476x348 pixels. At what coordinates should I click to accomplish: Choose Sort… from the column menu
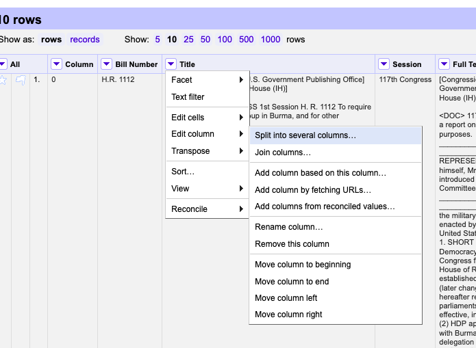[208, 172]
